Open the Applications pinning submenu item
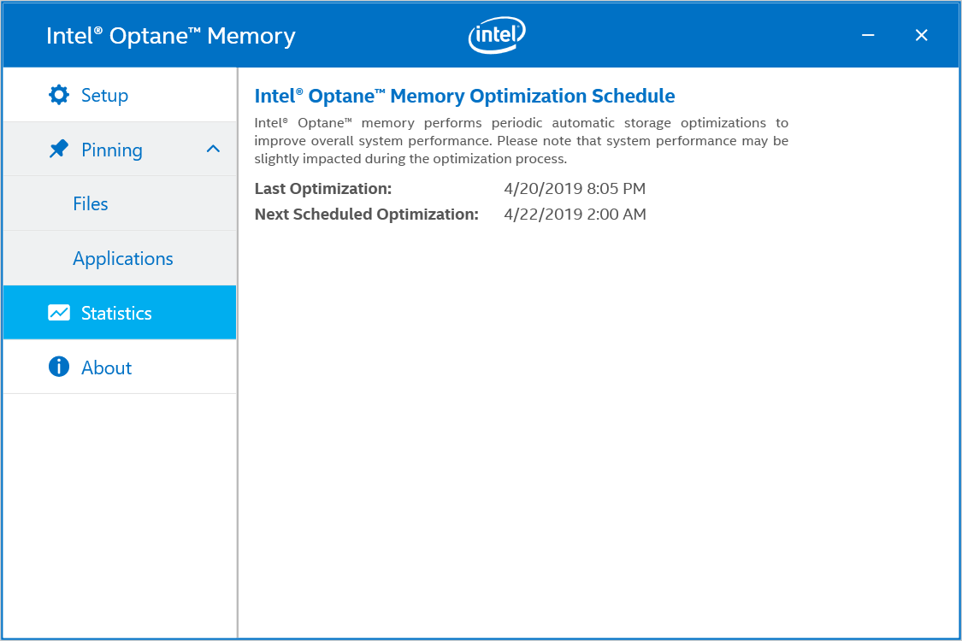 (122, 259)
